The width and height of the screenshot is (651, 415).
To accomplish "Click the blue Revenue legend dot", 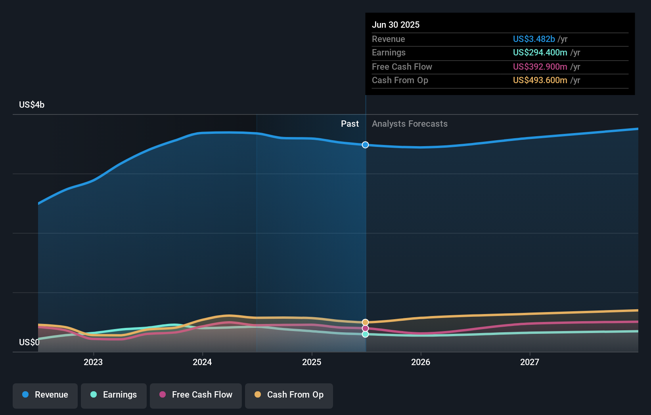I will tap(25, 395).
